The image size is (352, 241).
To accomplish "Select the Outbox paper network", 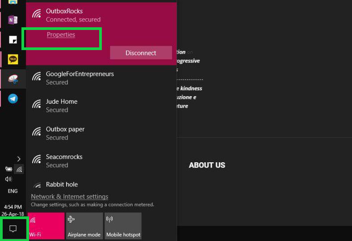I will point(101,133).
